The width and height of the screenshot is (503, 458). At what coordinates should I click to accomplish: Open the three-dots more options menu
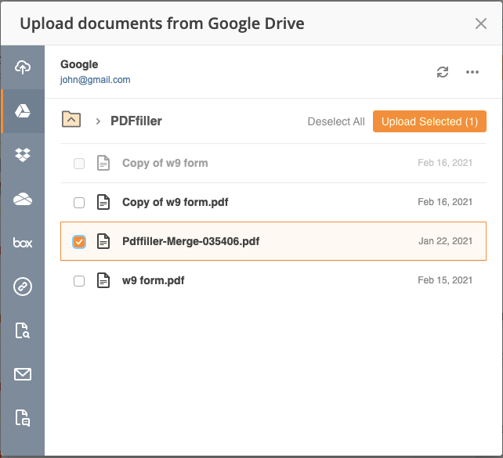[x=472, y=72]
